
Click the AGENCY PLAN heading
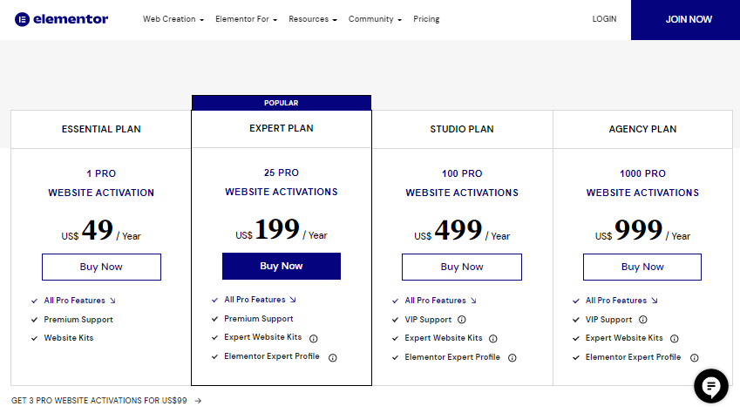point(642,129)
